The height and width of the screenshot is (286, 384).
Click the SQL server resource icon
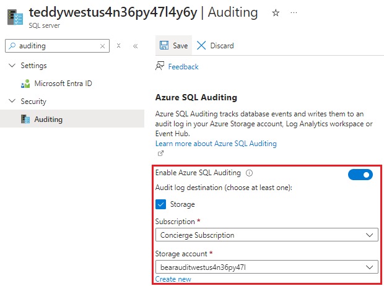click(x=15, y=17)
